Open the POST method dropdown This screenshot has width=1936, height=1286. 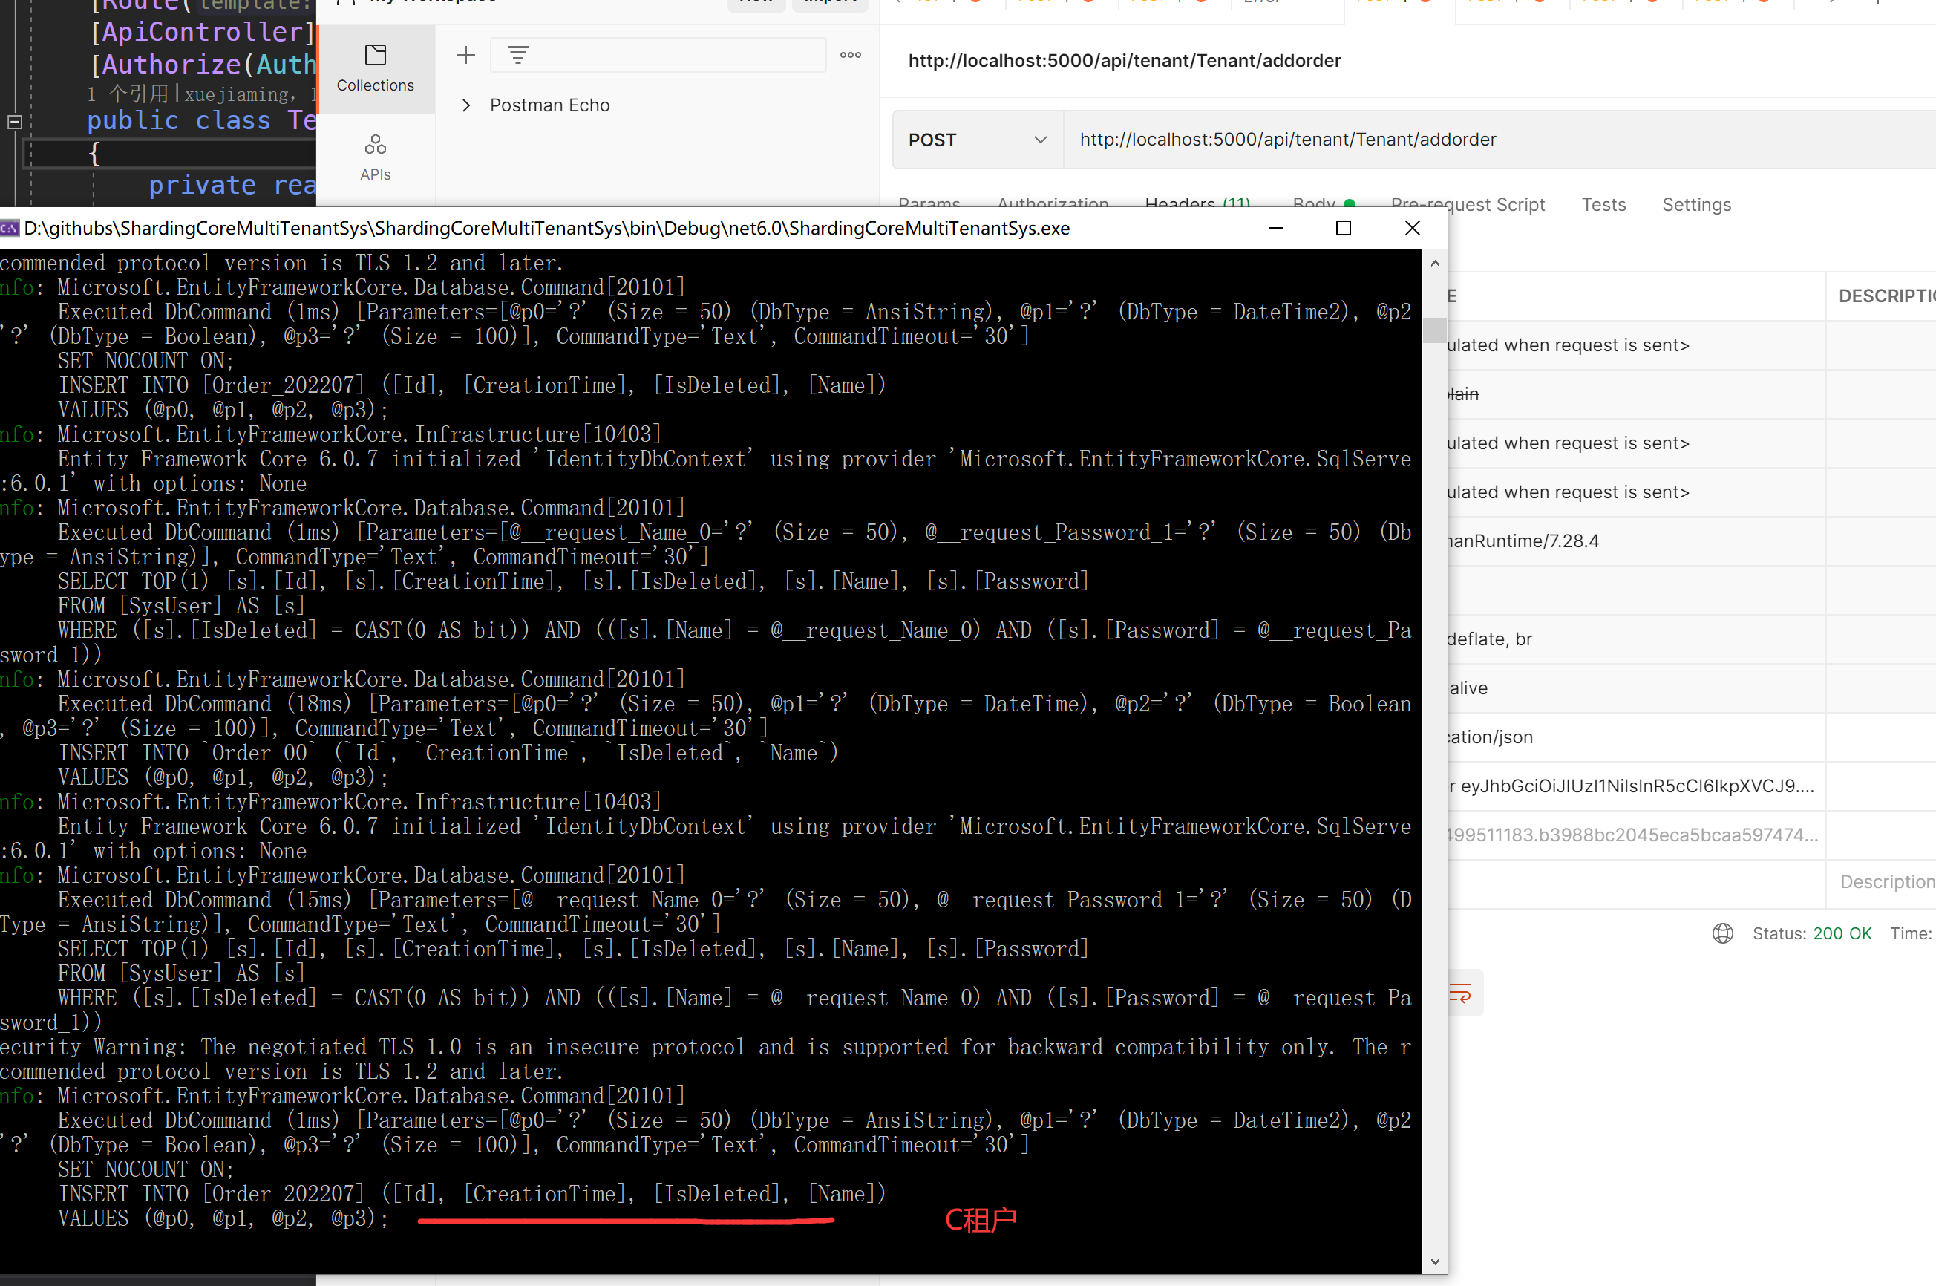[x=977, y=140]
